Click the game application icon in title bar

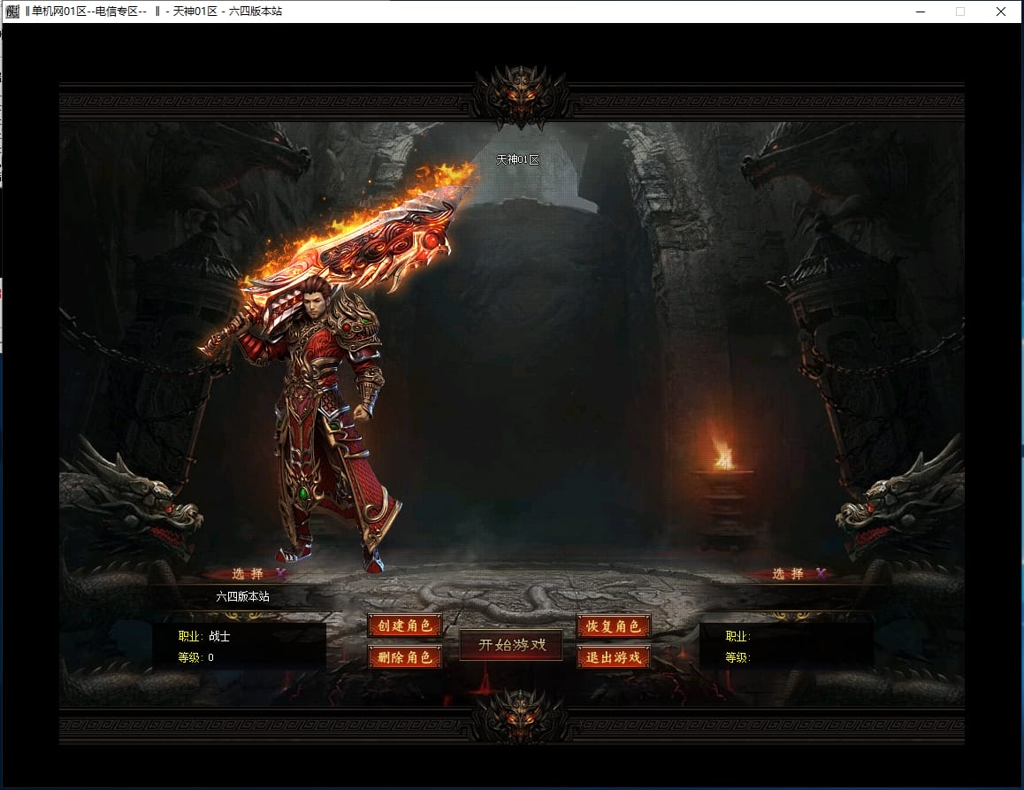click(12, 12)
